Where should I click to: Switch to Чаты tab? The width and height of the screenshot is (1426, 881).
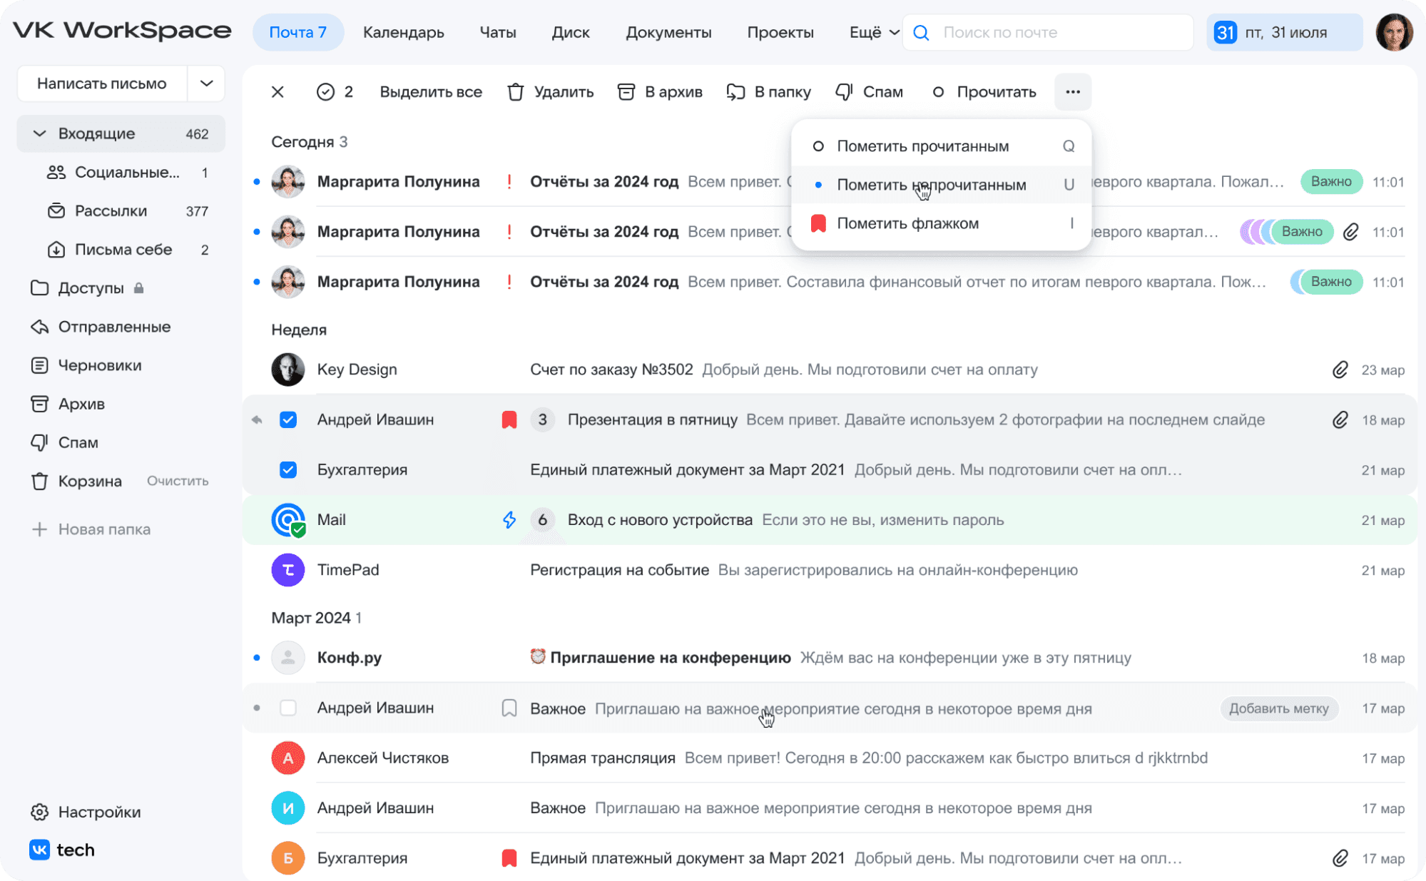[x=498, y=33]
